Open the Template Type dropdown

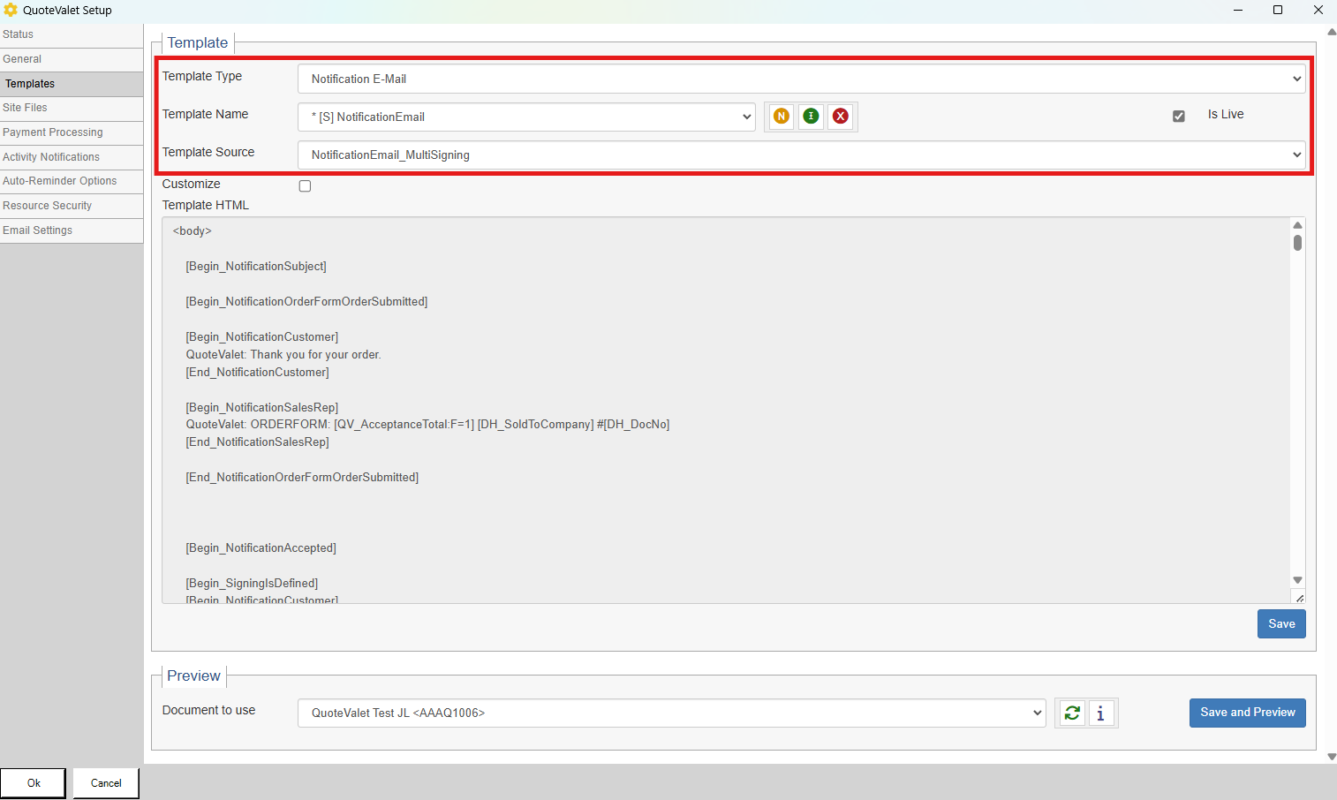click(x=802, y=79)
